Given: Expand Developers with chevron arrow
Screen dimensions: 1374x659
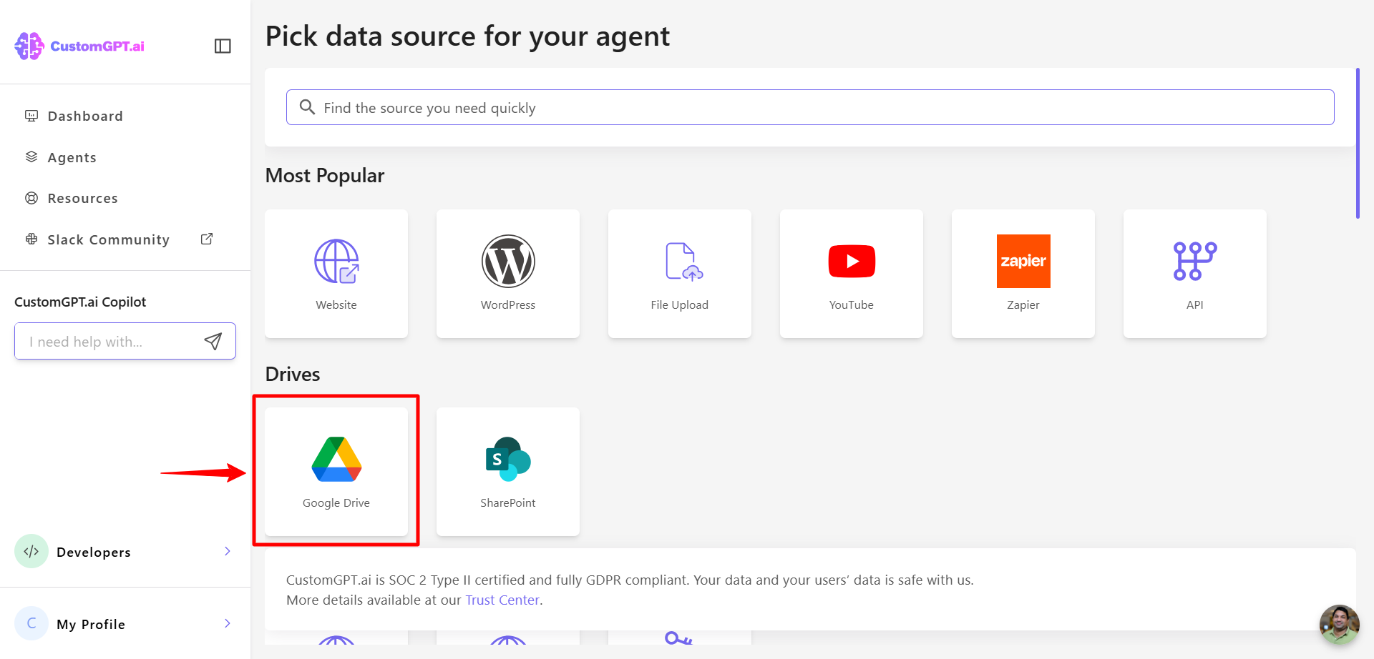Looking at the screenshot, I should (228, 551).
